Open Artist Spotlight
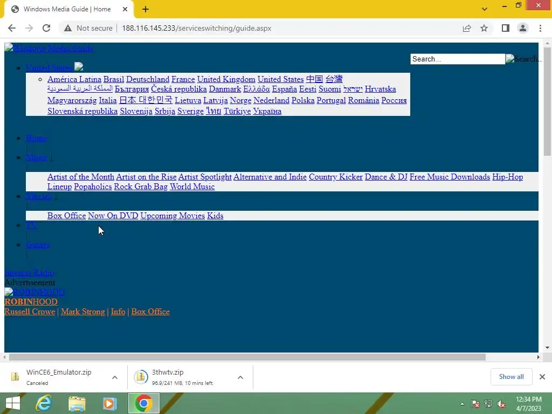This screenshot has height=414, width=552. pos(205,177)
